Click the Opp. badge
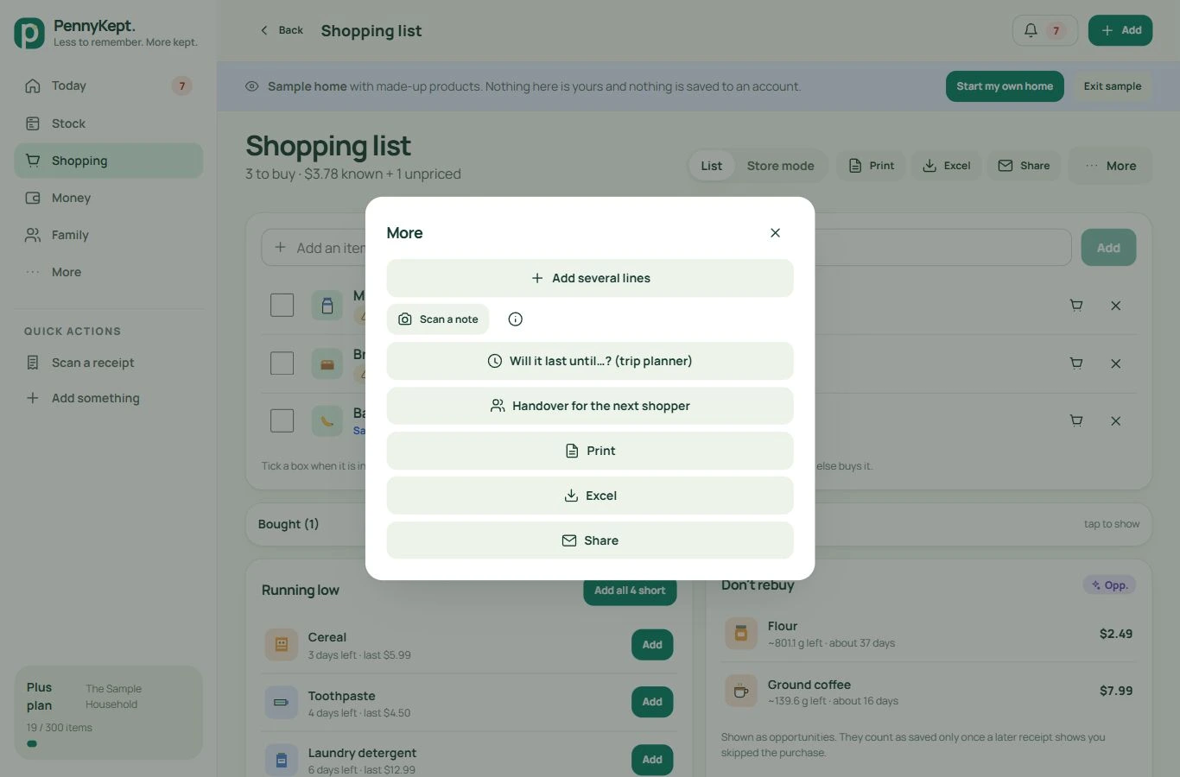 (x=1109, y=584)
